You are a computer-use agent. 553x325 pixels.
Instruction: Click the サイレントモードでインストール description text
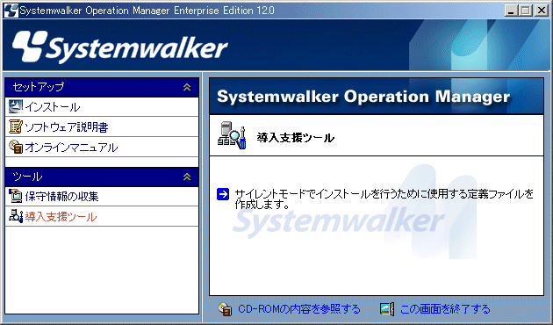[384, 199]
